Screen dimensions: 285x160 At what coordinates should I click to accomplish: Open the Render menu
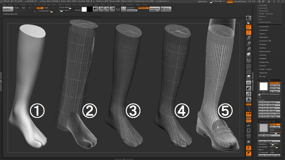(x=97, y=5)
